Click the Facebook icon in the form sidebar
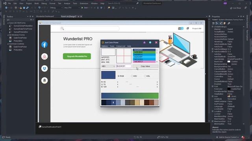This screenshot has height=141, width=252. point(44,44)
